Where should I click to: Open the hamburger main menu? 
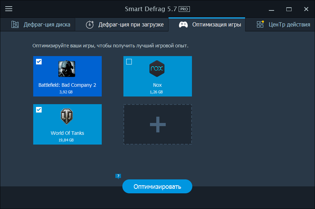(x=9, y=9)
